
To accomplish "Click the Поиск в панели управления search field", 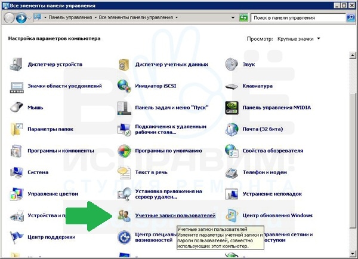I will (x=298, y=17).
